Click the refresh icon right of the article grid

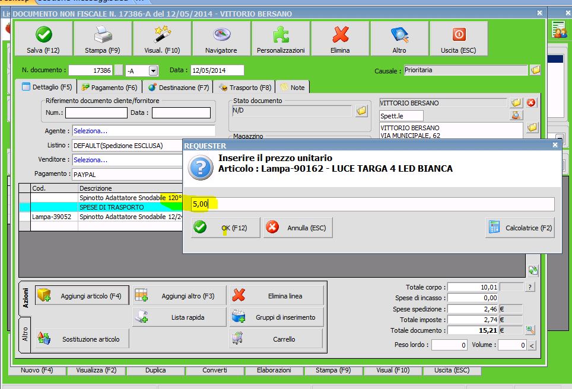pos(533,270)
